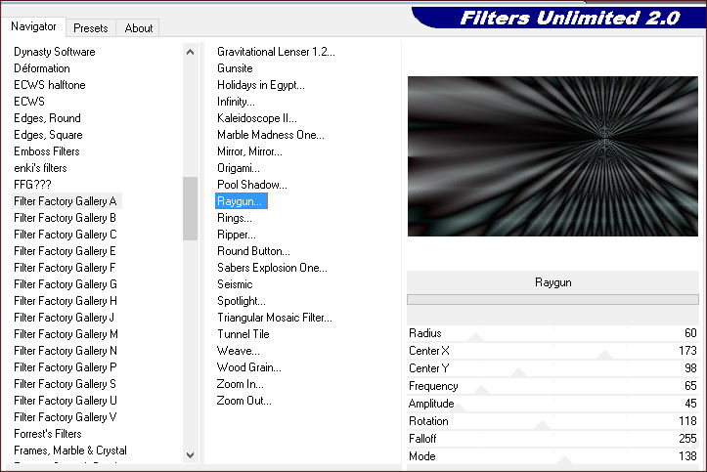Click the category list scrollbar thumb

191,208
